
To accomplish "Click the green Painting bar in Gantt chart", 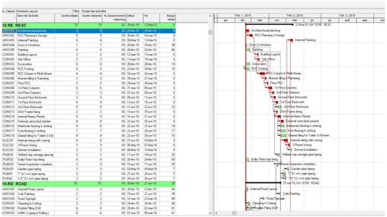I will click(x=248, y=50).
